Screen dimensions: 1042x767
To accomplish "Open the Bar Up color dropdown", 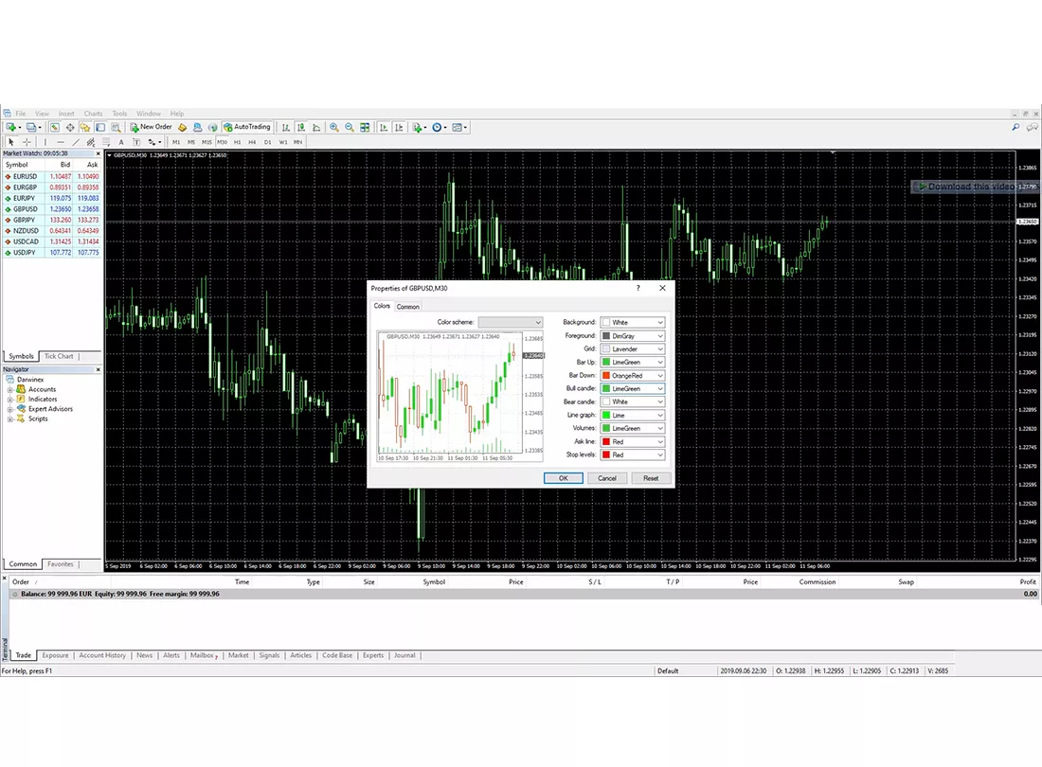I will [633, 362].
